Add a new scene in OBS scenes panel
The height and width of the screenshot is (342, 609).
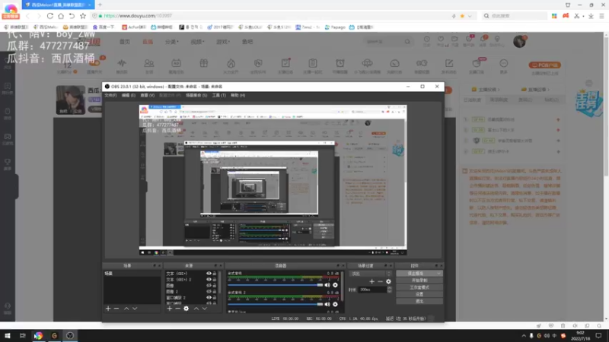coord(108,309)
